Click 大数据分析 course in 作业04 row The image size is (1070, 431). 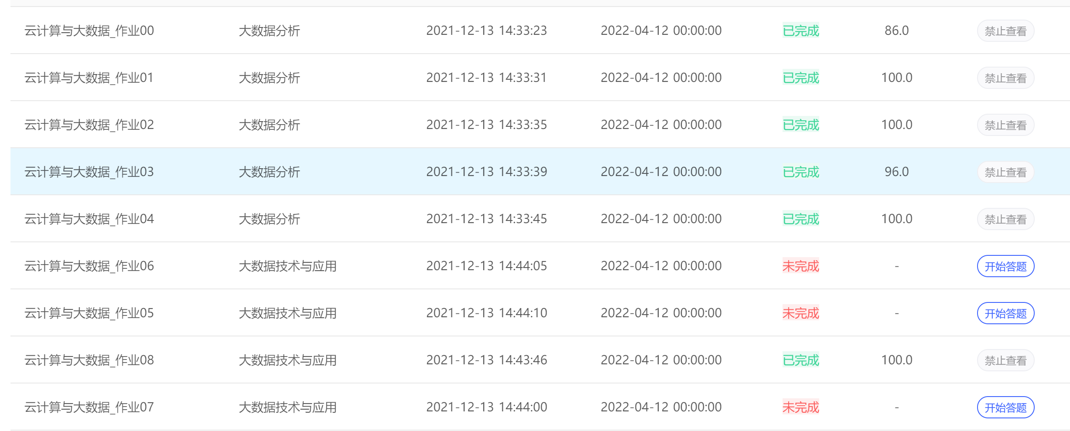tap(269, 219)
